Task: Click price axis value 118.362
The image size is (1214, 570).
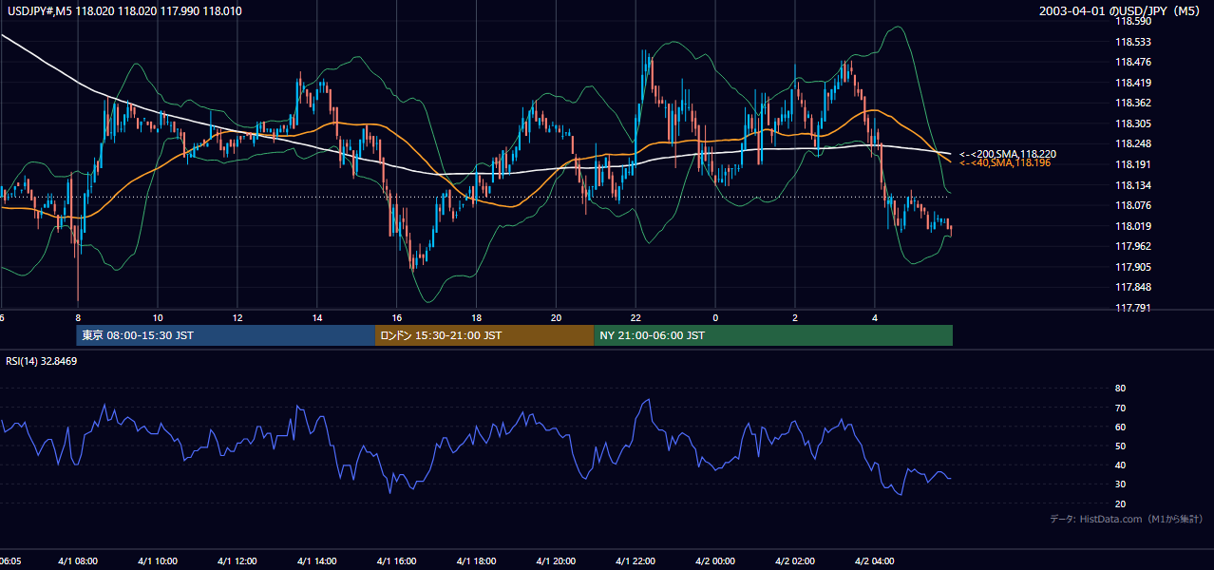Action: pyautogui.click(x=1132, y=104)
